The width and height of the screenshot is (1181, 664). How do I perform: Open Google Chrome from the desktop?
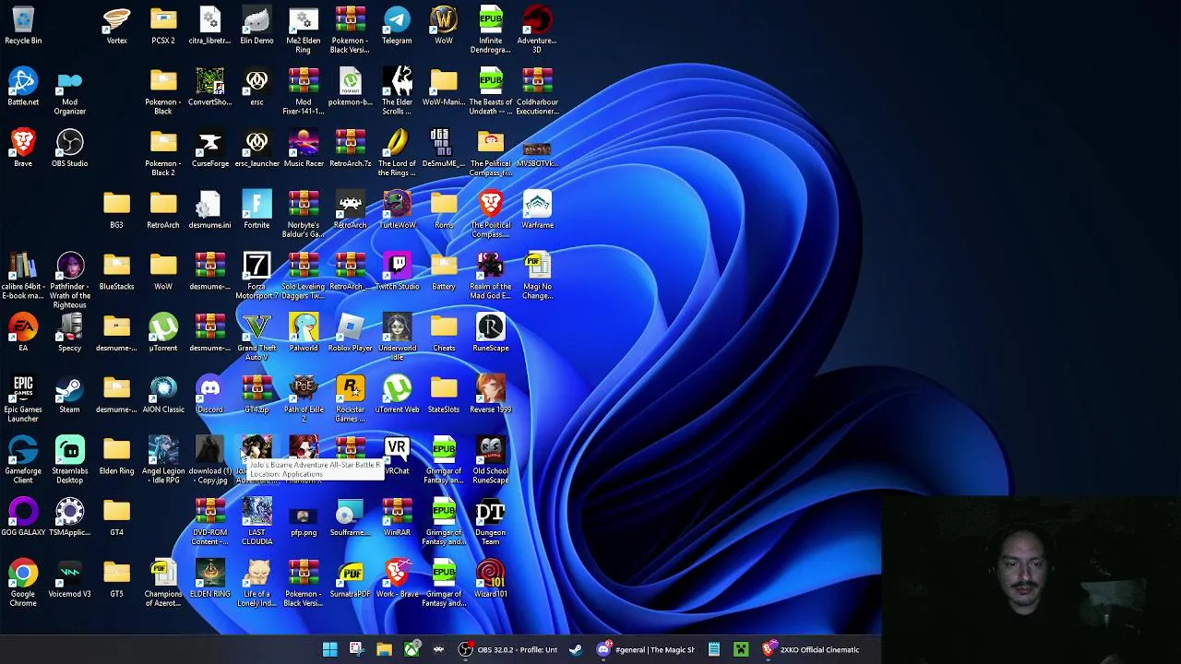(x=23, y=584)
